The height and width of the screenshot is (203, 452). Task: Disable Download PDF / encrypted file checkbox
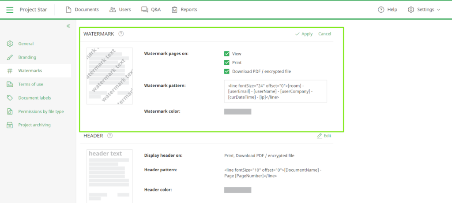(227, 71)
